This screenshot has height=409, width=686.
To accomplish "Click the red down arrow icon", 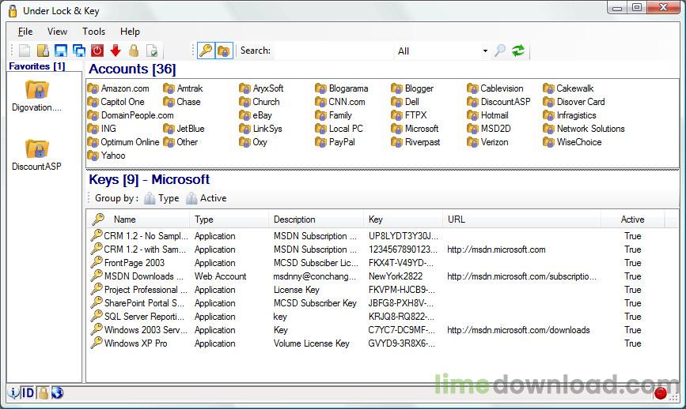I will point(116,51).
